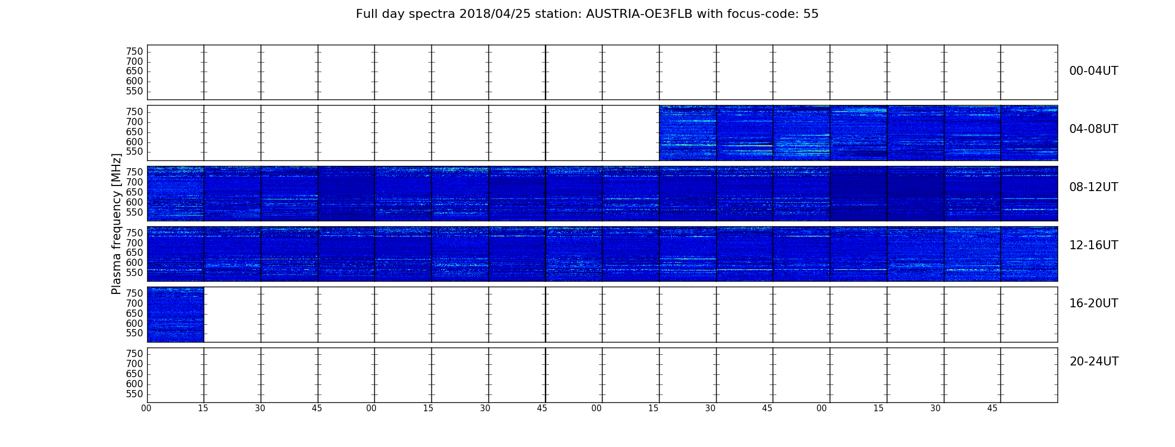This screenshot has height=447, width=1175.
Task: Click the '600' tick of the 08-12UT row
Action: pos(134,202)
